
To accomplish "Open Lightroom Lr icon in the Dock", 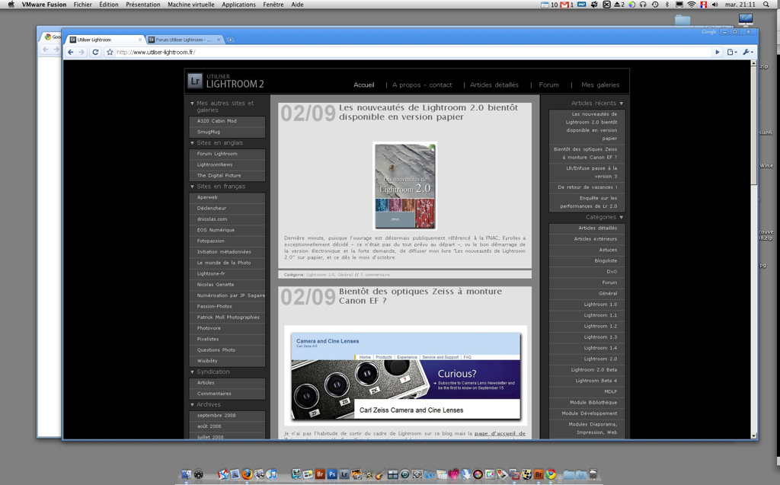I will tap(344, 474).
